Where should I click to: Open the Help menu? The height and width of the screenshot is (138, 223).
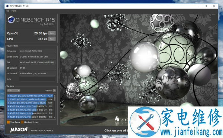tap(14, 11)
